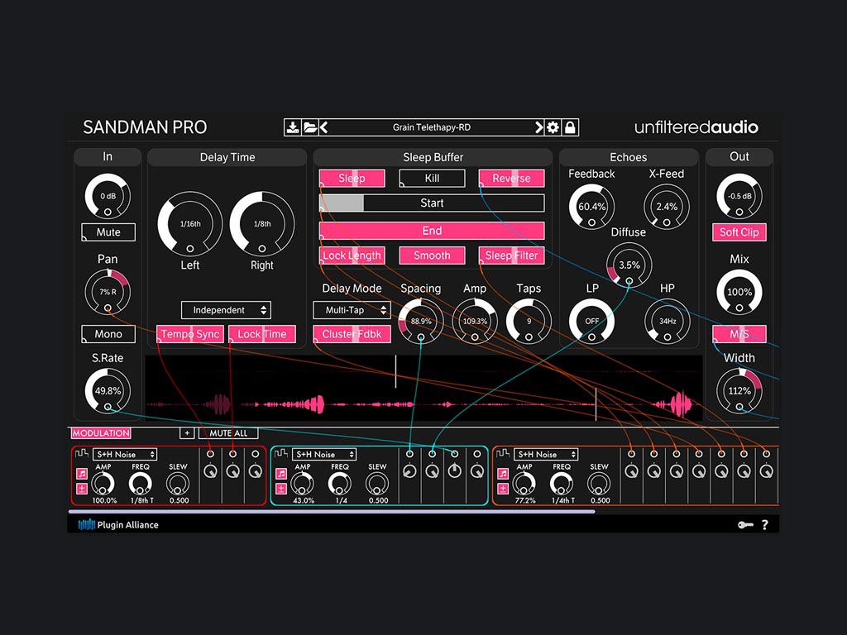The image size is (847, 635).
Task: Open the Independent delay link dropdown
Action: pos(226,310)
